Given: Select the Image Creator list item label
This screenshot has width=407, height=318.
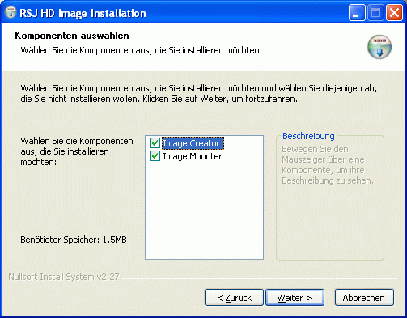Looking at the screenshot, I should point(193,143).
